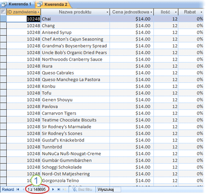Jump to the last record
The height and width of the screenshot is (194, 206).
59,190
